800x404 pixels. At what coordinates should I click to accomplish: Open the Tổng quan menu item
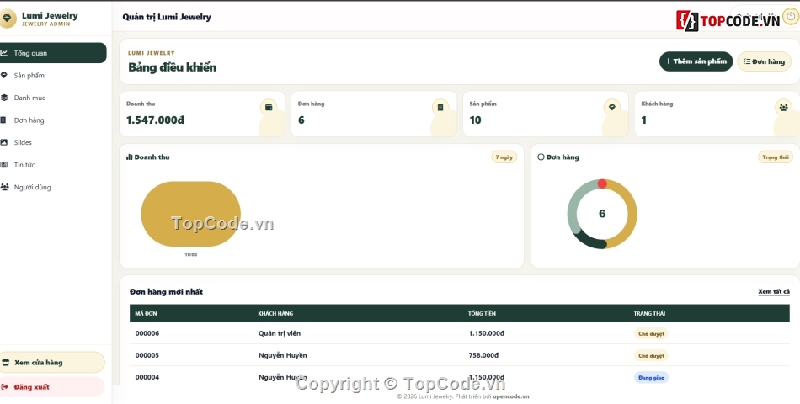(52, 53)
